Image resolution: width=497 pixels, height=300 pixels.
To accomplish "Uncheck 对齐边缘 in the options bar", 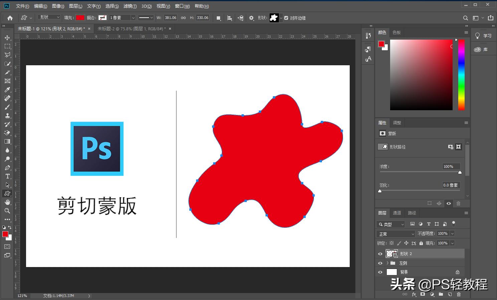I will coord(286,18).
